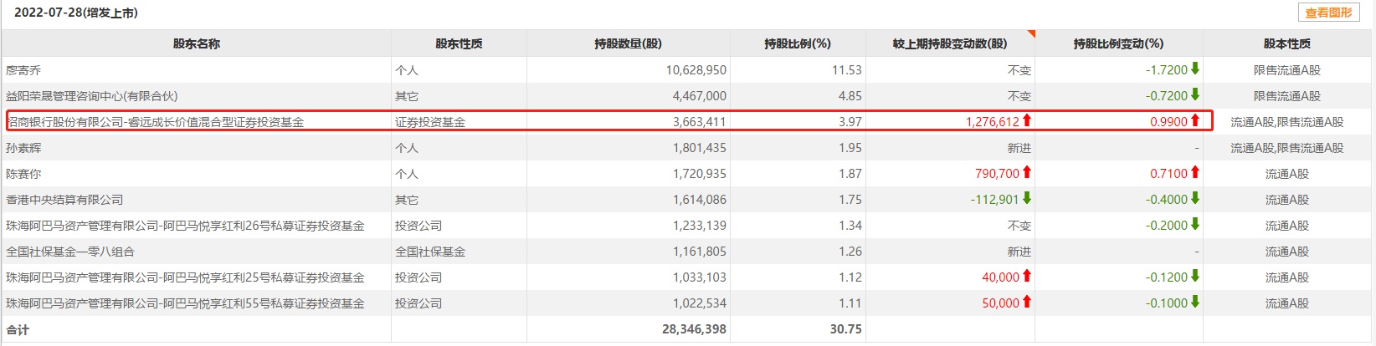Click green down arrow beside -1.7200

[x=1195, y=69]
